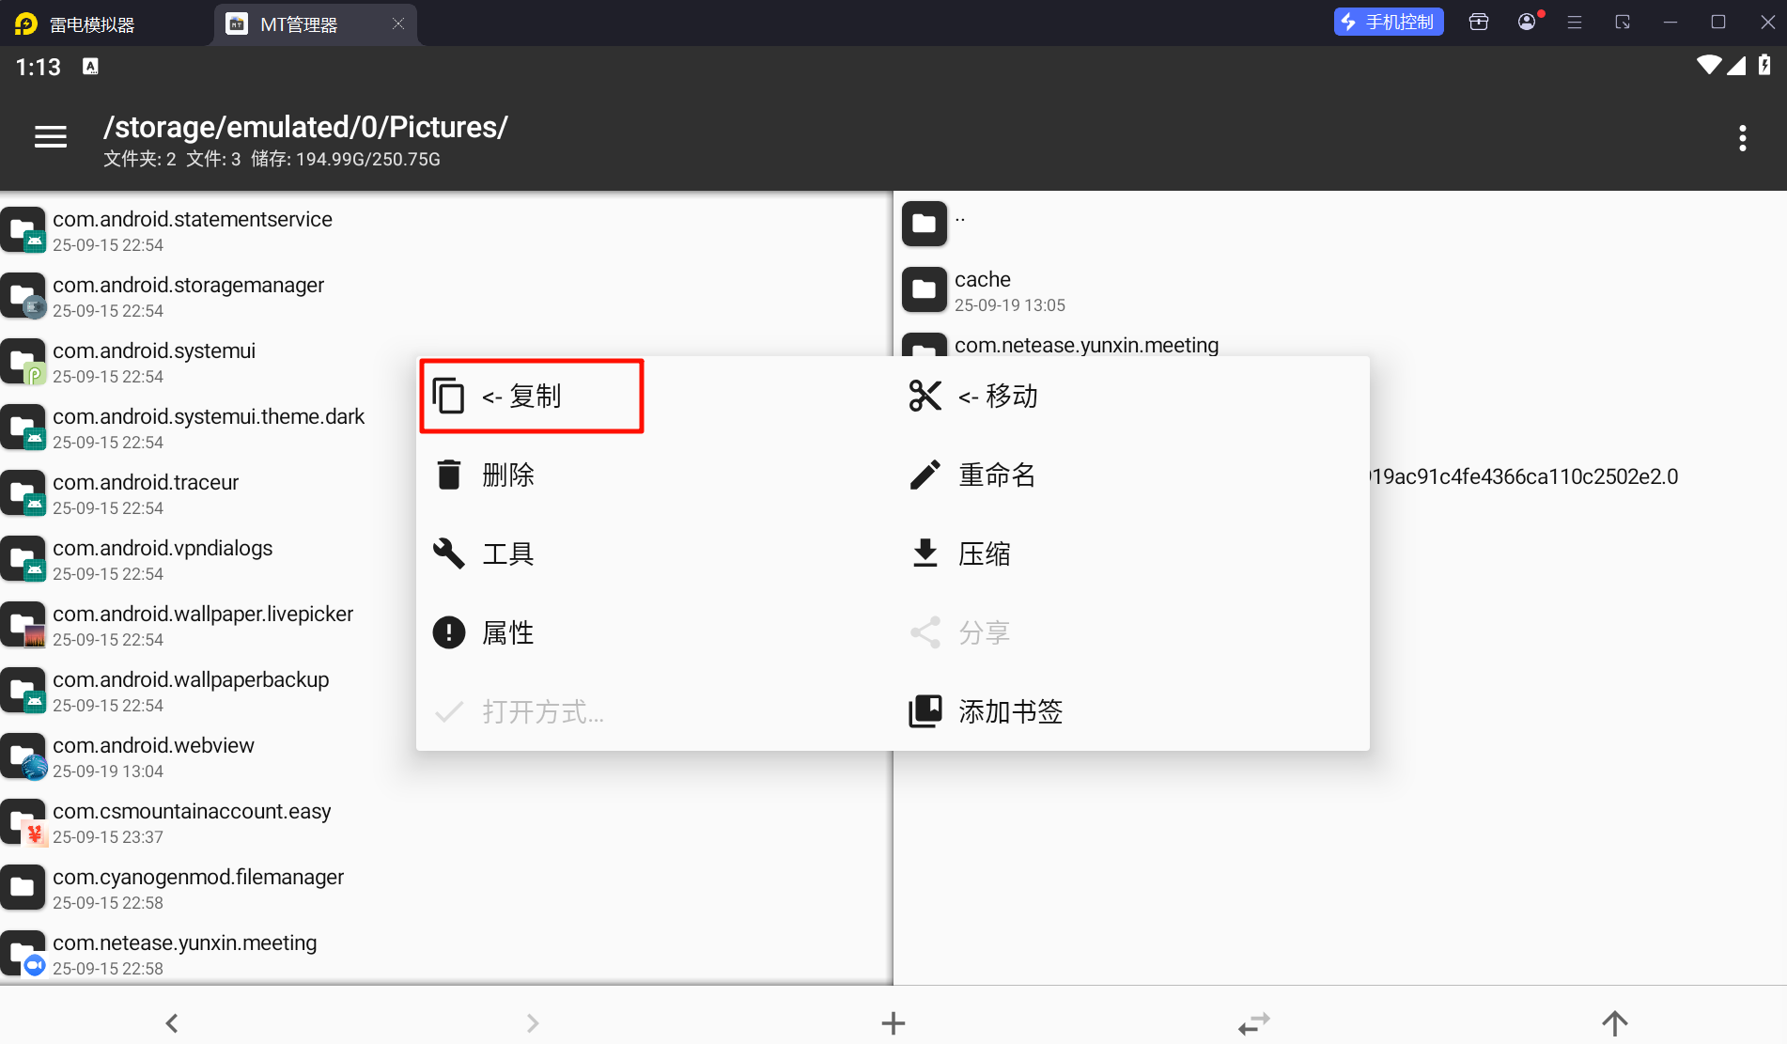1787x1044 pixels.
Task: Select 压缩 compress option
Action: (984, 554)
